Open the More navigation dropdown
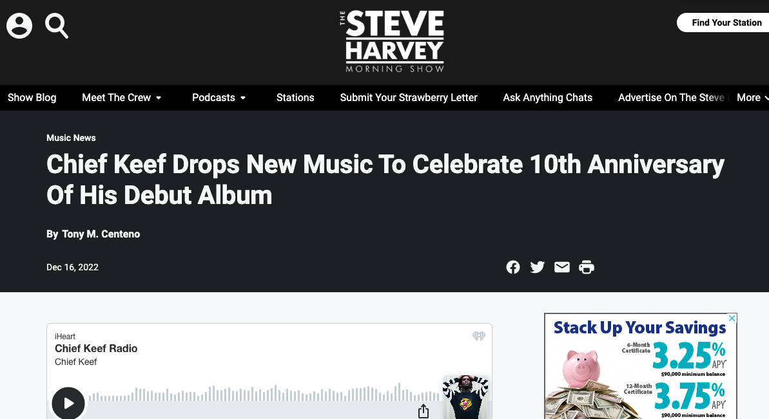The width and height of the screenshot is (769, 419). (x=752, y=98)
